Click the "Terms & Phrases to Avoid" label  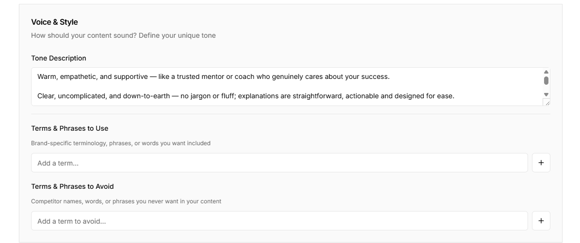coord(72,186)
